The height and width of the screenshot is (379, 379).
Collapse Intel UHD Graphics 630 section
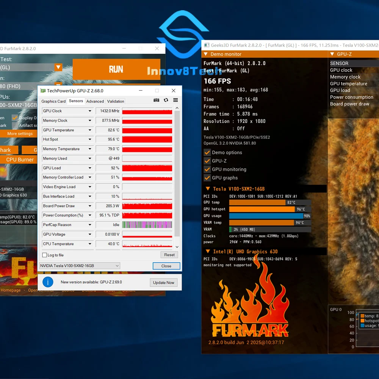[208, 251]
